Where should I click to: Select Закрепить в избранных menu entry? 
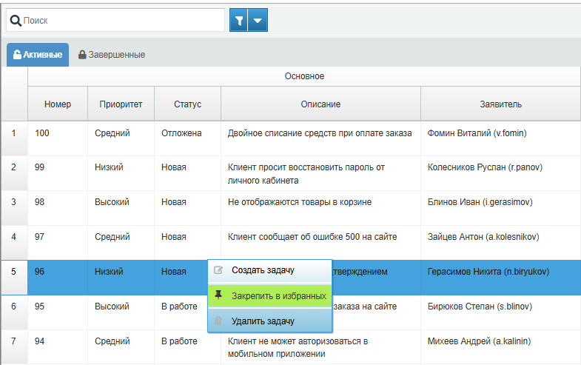pos(270,295)
